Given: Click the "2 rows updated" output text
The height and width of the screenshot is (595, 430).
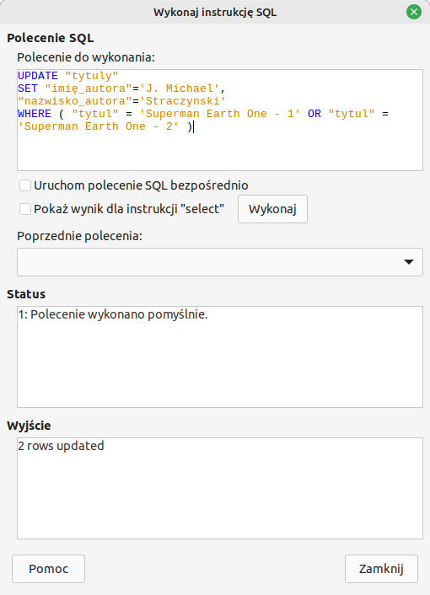Looking at the screenshot, I should (61, 446).
